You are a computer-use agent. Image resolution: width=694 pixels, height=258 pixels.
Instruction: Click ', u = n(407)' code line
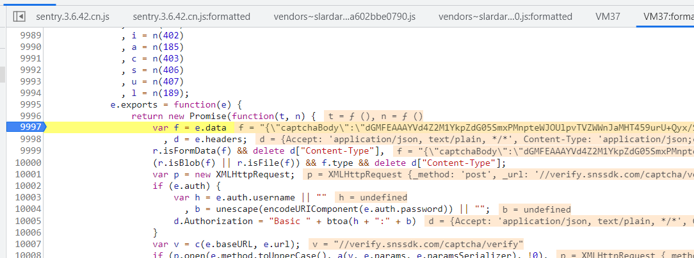pos(152,81)
